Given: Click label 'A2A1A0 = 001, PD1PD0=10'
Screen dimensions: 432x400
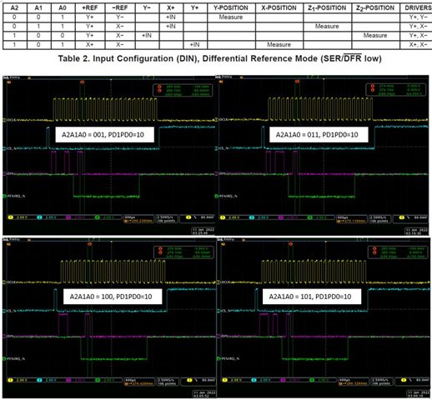Looking at the screenshot, I should (104, 135).
